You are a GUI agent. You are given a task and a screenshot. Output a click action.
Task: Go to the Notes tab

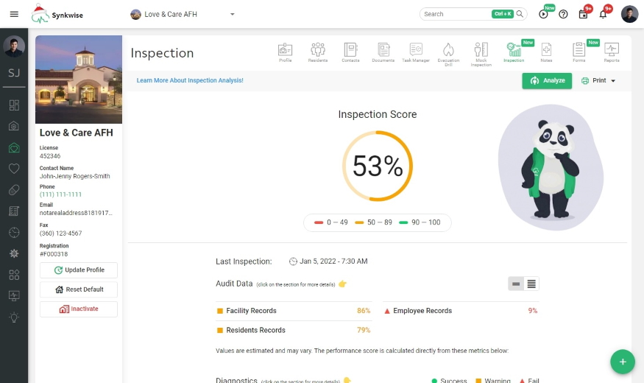pos(546,52)
